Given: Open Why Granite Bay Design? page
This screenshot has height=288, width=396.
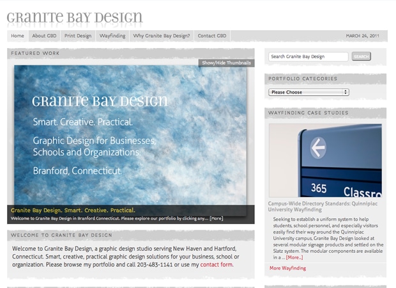Looking at the screenshot, I should point(162,36).
